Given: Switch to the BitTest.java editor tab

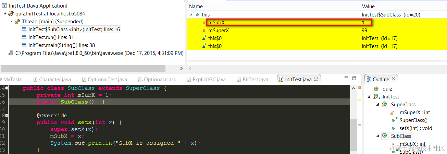Looking at the screenshot, I should [x=253, y=79].
